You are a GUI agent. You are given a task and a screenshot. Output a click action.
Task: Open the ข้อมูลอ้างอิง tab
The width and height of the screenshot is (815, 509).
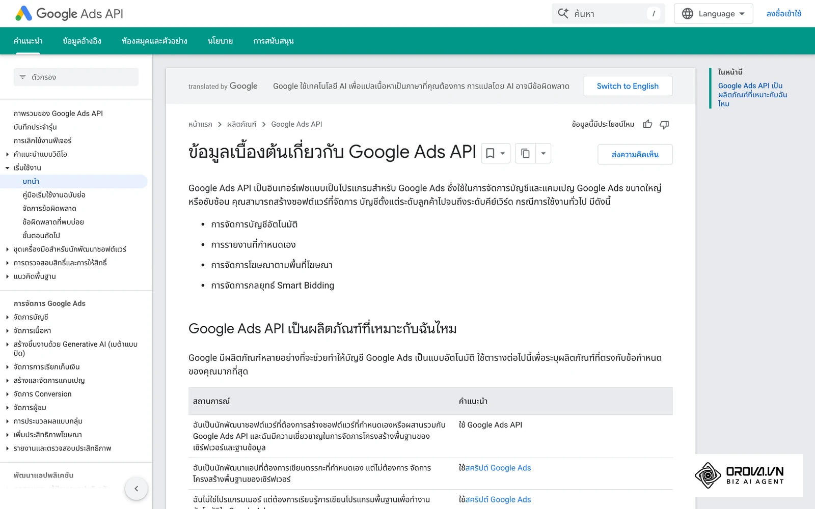click(82, 41)
